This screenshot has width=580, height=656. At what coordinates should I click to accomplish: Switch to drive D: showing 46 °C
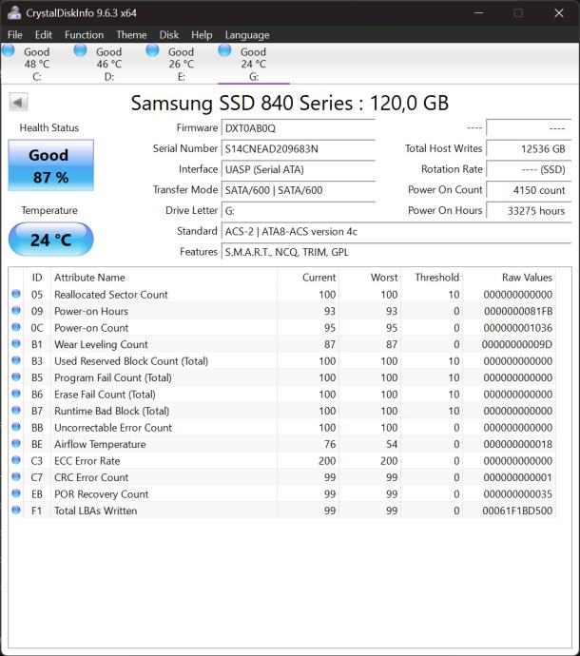click(x=108, y=64)
